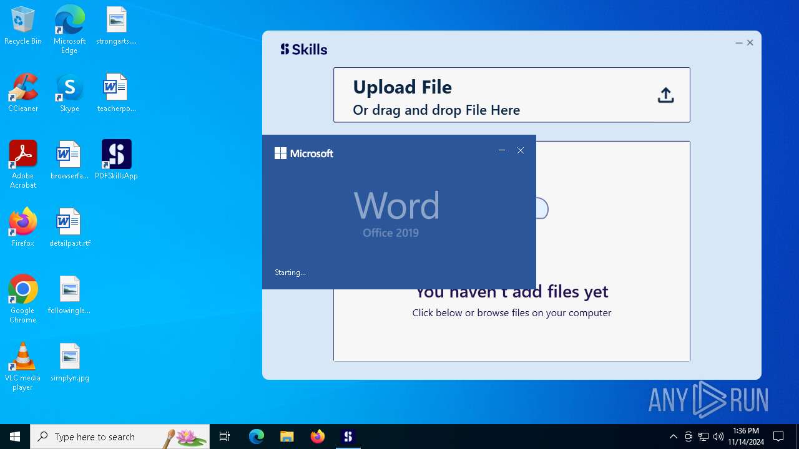The image size is (799, 449).
Task: Select the browserfa Word document icon
Action: [x=69, y=160]
